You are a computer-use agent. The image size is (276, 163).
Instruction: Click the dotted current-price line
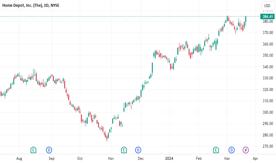tap(130, 17)
